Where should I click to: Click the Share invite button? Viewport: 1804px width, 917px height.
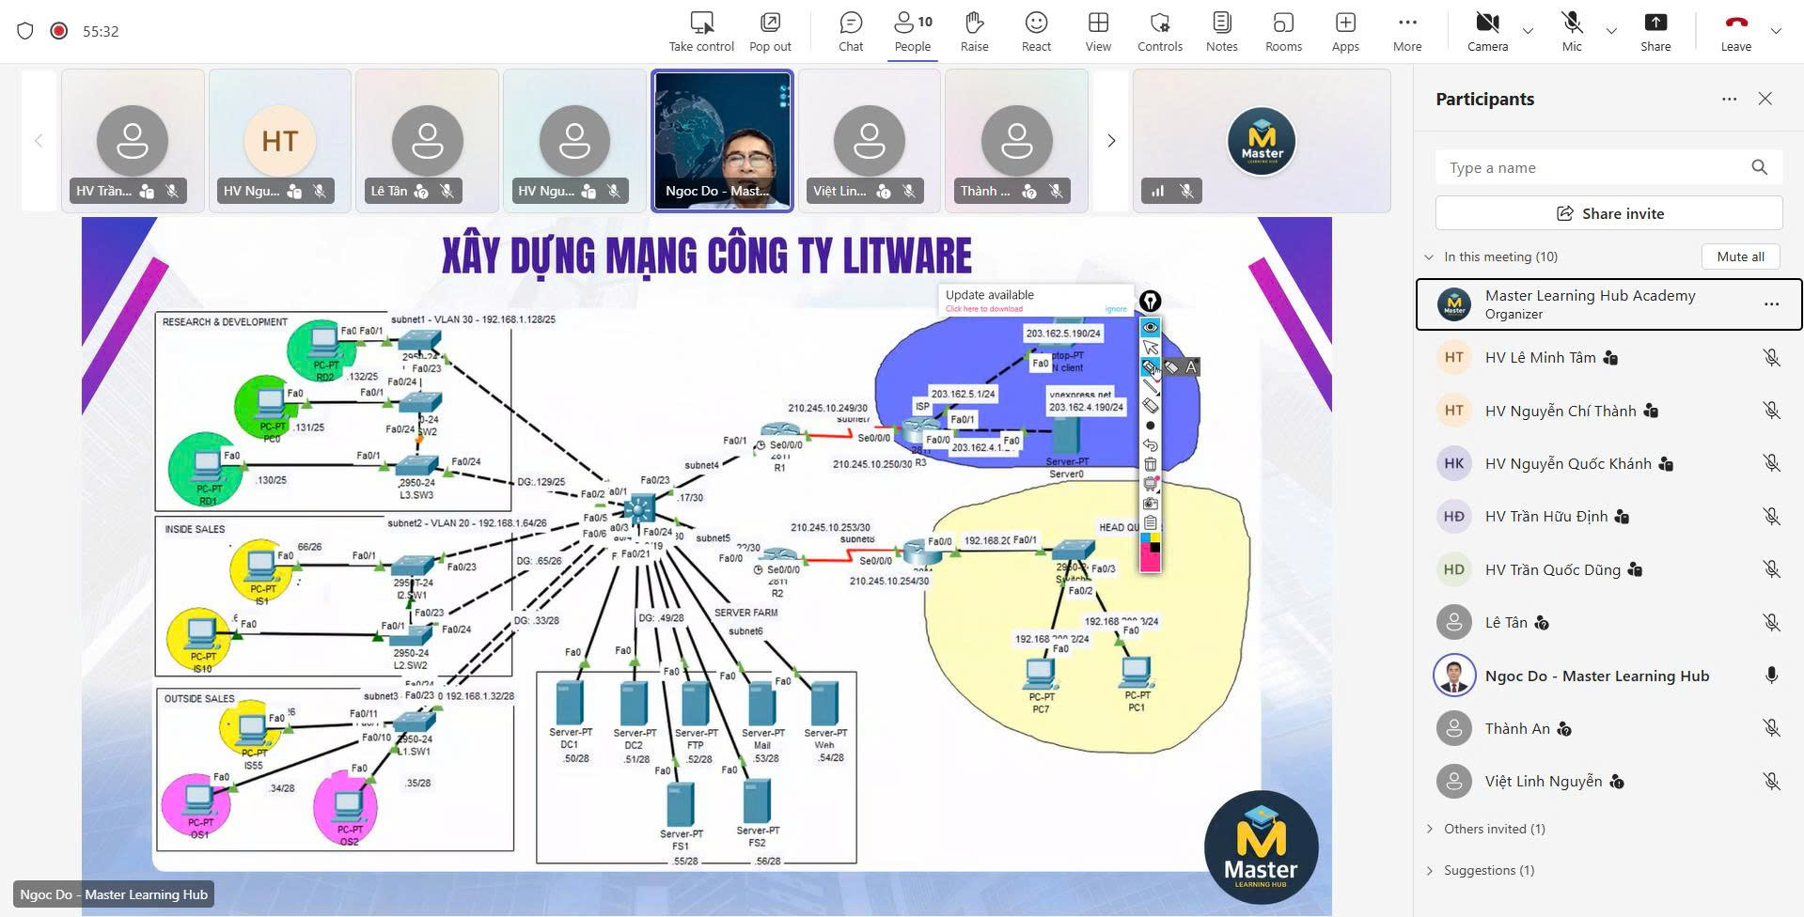tap(1608, 213)
